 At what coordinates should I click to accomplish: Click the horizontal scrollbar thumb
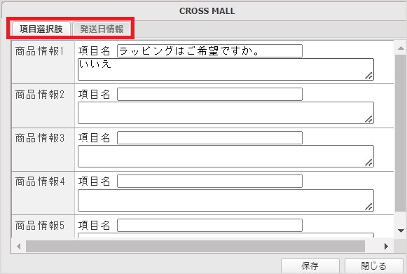point(195,246)
